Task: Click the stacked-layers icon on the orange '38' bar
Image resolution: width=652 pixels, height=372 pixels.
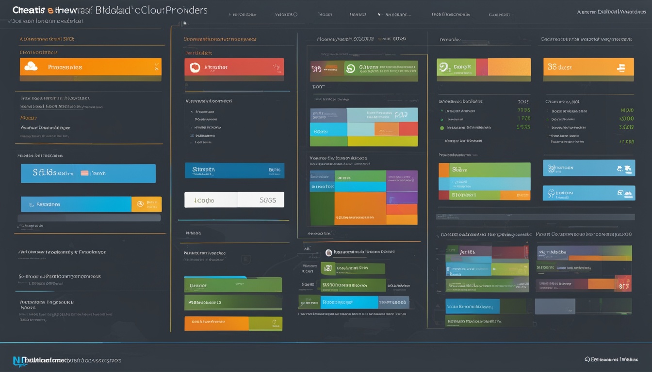Action: click(x=621, y=68)
